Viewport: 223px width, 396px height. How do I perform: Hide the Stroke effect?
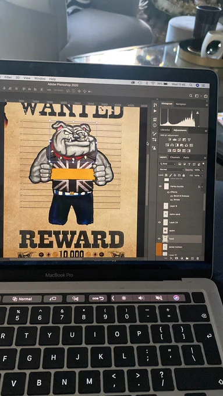coord(172,200)
